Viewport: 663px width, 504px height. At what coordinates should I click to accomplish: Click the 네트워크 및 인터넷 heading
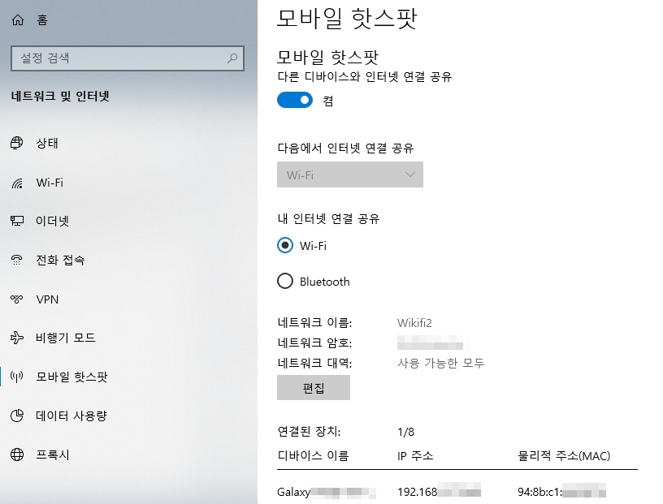[60, 97]
